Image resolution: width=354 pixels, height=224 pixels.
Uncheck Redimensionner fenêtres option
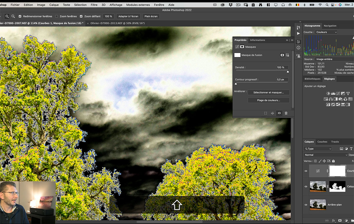click(x=20, y=17)
